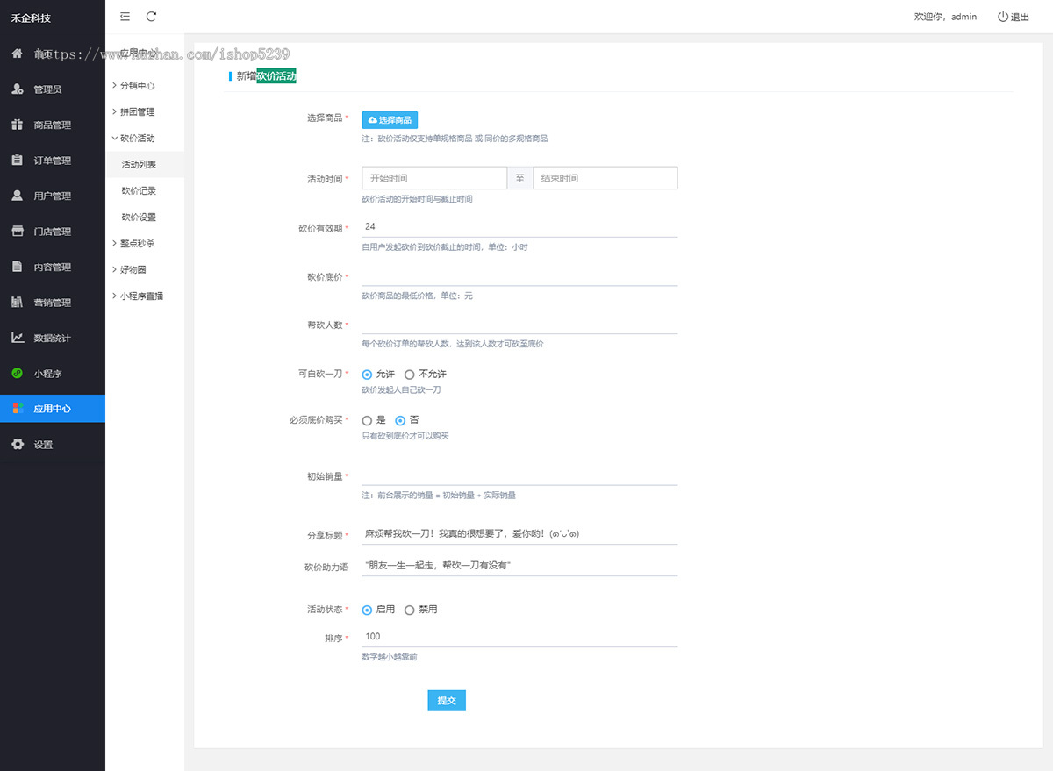The height and width of the screenshot is (771, 1053).
Task: Select 否 for 必须底价购买
Action: pos(400,420)
